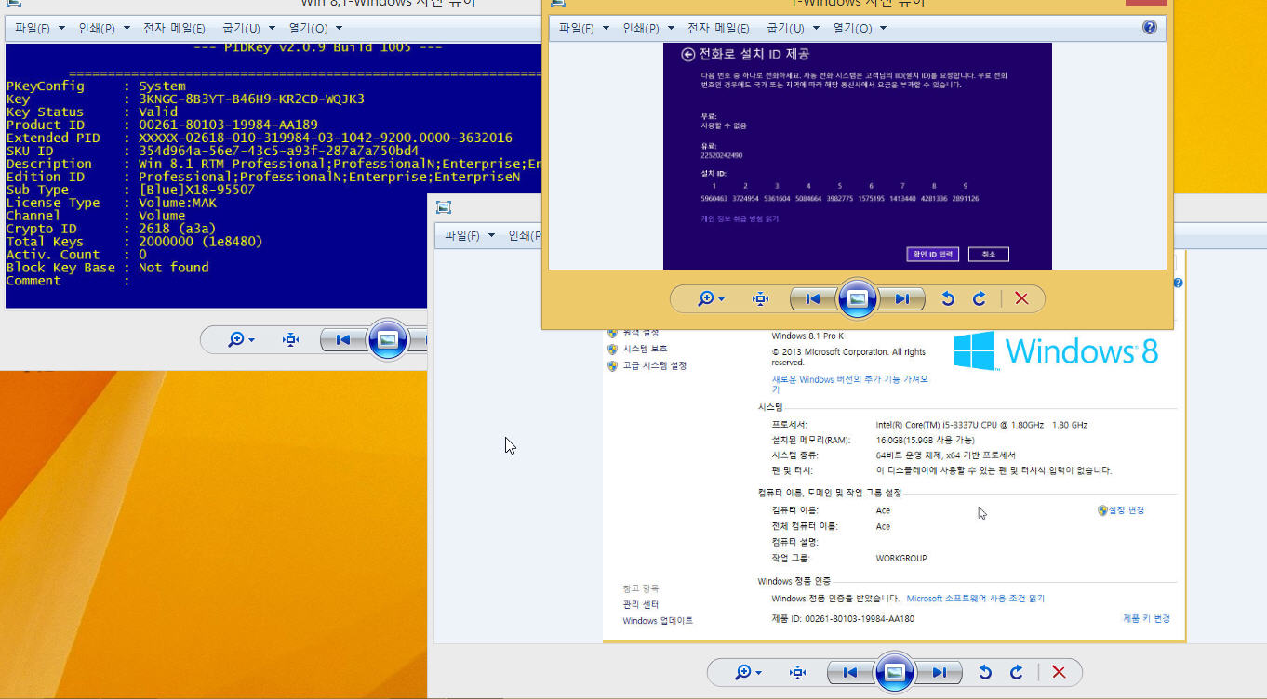
Task: Delete image in system info viewer window
Action: tap(1059, 672)
